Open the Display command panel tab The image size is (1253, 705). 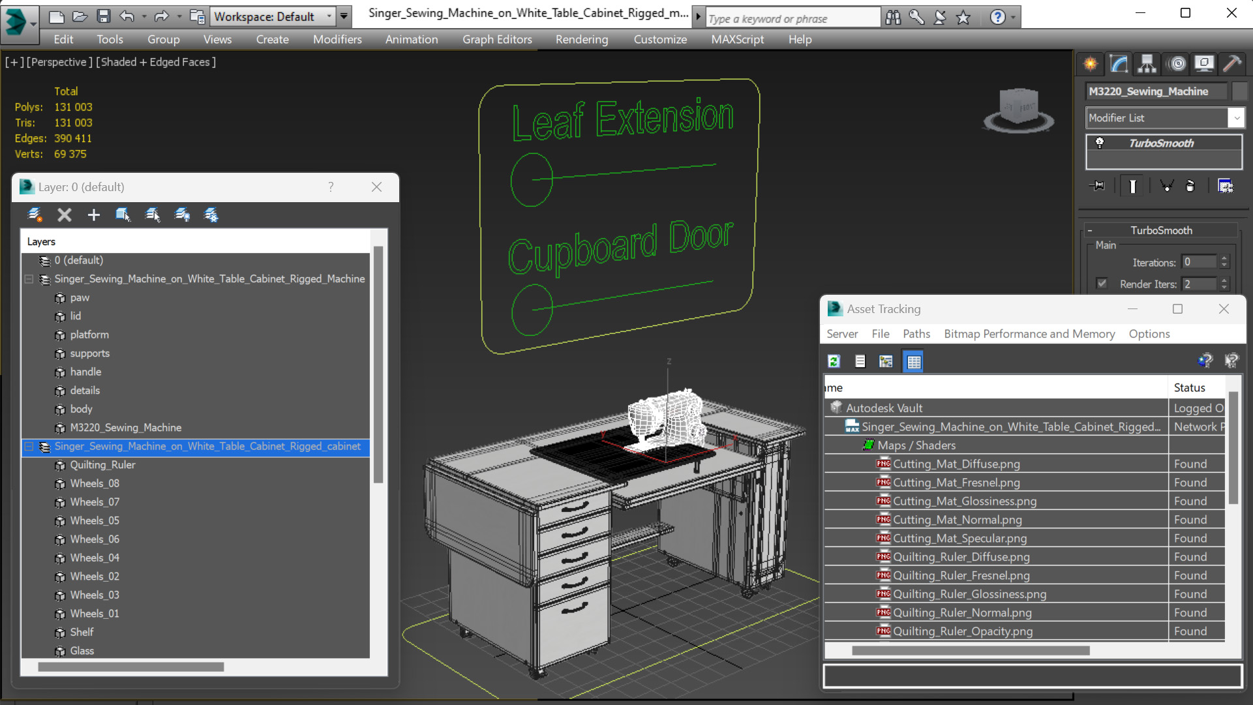click(x=1204, y=64)
